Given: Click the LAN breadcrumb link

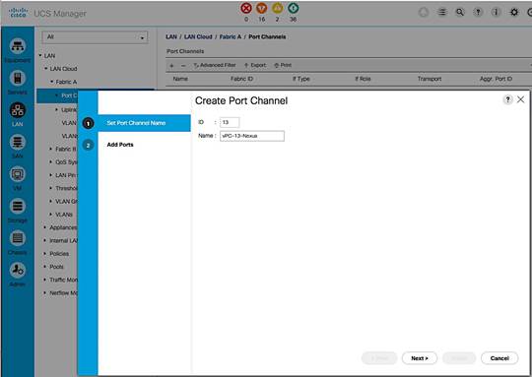Looking at the screenshot, I should coord(171,36).
